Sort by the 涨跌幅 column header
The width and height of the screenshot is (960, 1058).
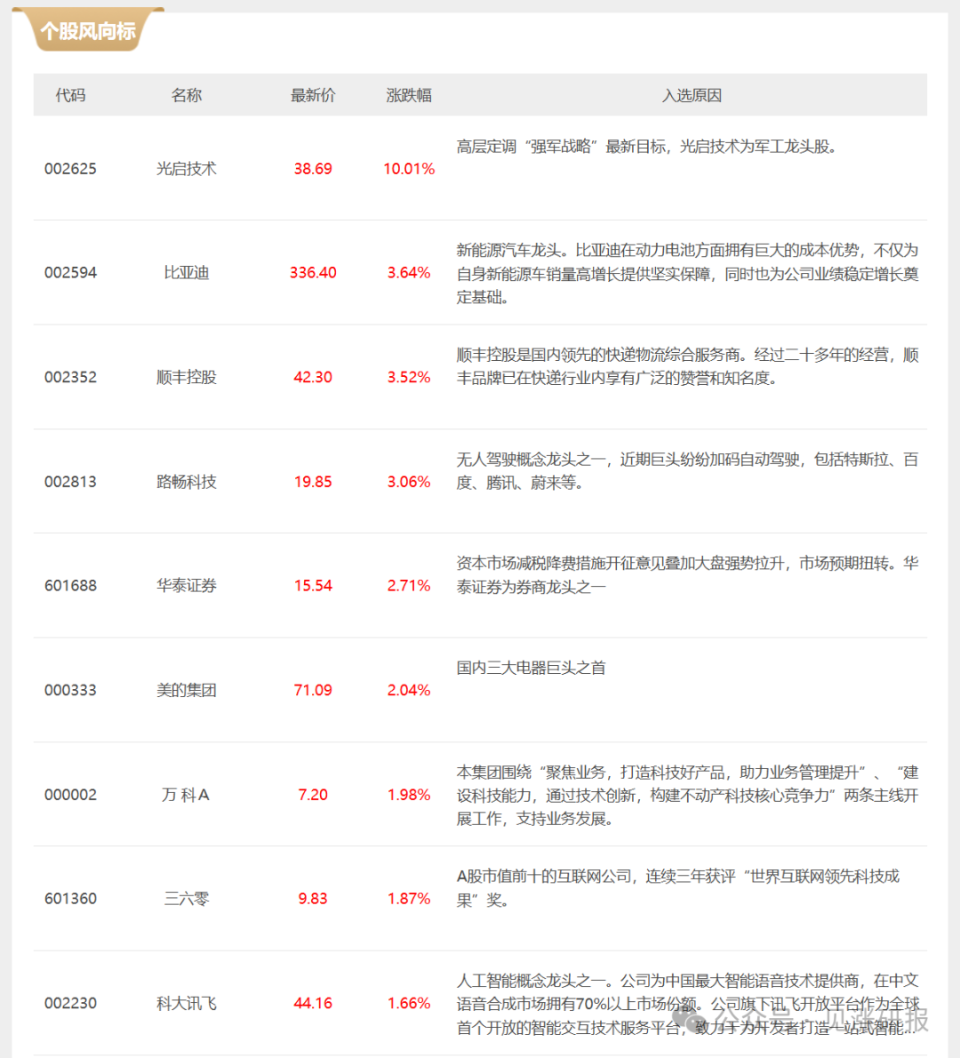pos(408,95)
